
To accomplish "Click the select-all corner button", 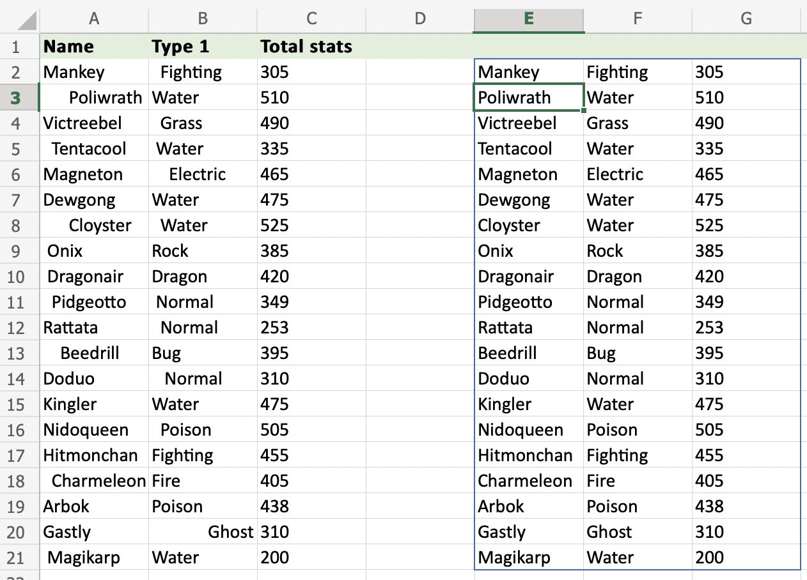I will tap(19, 19).
